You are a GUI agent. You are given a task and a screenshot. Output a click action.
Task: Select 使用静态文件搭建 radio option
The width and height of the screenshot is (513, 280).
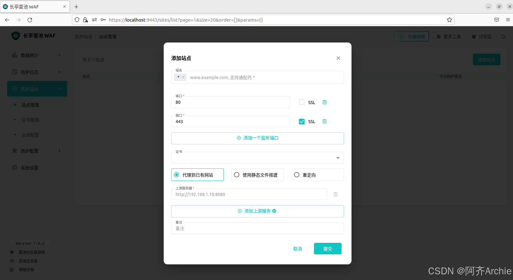click(x=257, y=175)
